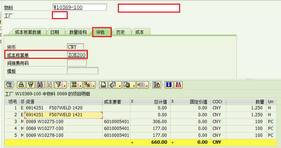Click the underlined 模板 label
Viewport: 281px width, 148px height.
coord(12,71)
